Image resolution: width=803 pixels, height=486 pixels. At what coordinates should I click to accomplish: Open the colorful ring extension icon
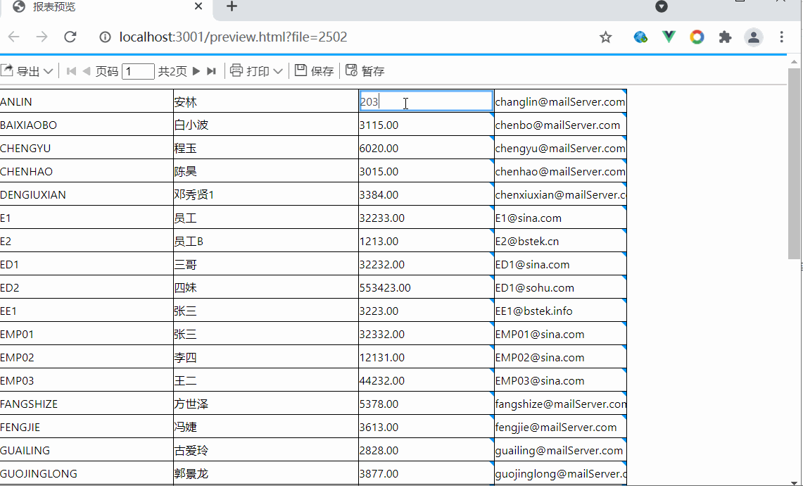point(697,37)
